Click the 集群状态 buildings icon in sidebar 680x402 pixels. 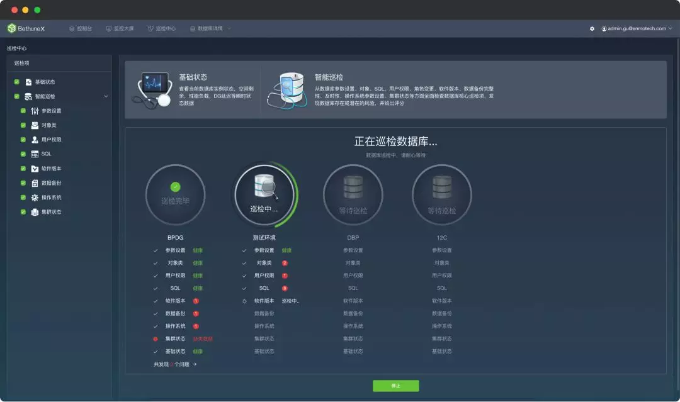pos(35,212)
